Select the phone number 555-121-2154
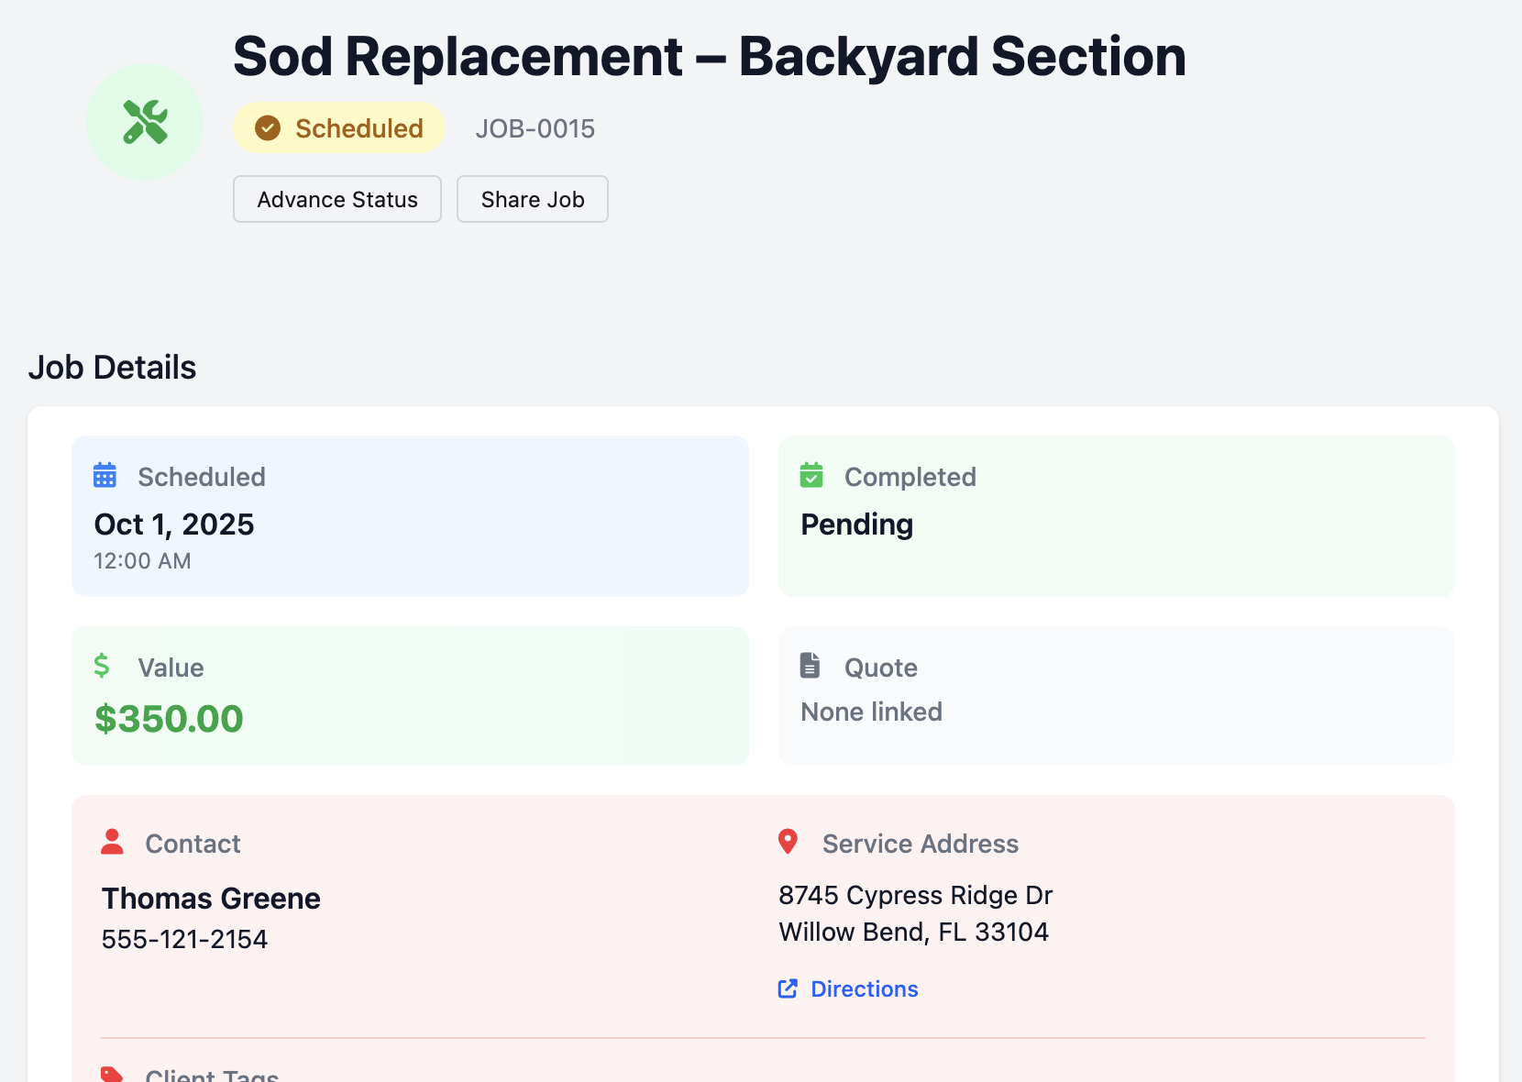This screenshot has width=1522, height=1082. tap(183, 938)
